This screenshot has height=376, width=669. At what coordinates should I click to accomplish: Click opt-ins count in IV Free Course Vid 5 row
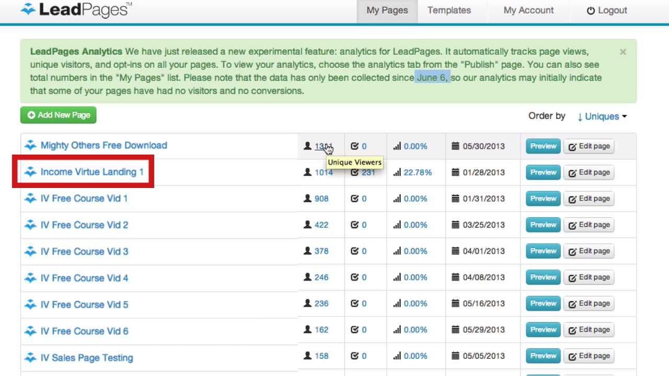(x=364, y=303)
